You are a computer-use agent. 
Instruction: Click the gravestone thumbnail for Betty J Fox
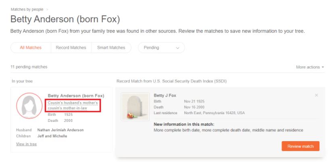135,107
